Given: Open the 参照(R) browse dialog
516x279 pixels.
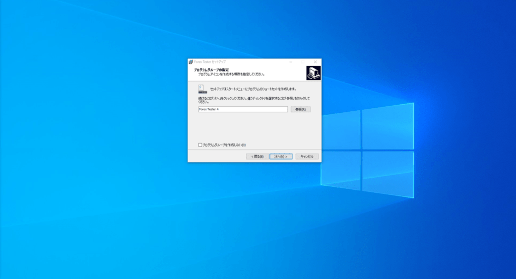Looking at the screenshot, I should pyautogui.click(x=300, y=109).
